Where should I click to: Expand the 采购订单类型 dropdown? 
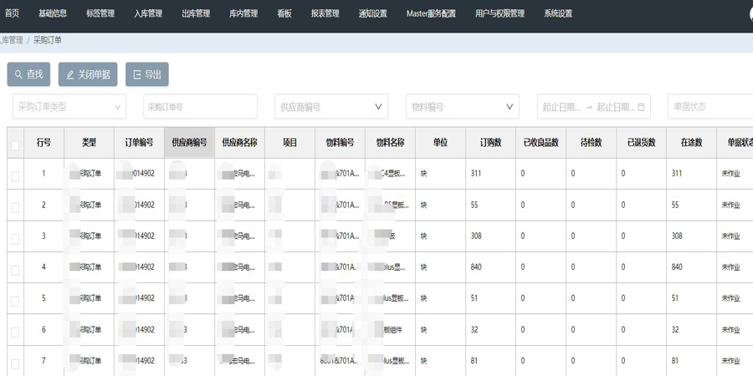(x=69, y=107)
